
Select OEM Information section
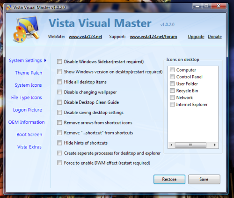tap(26, 122)
